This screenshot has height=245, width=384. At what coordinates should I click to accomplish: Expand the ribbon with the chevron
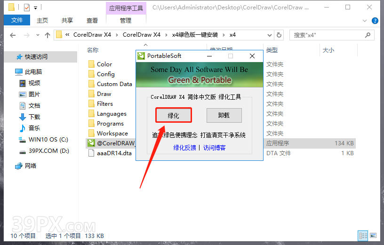pos(365,21)
